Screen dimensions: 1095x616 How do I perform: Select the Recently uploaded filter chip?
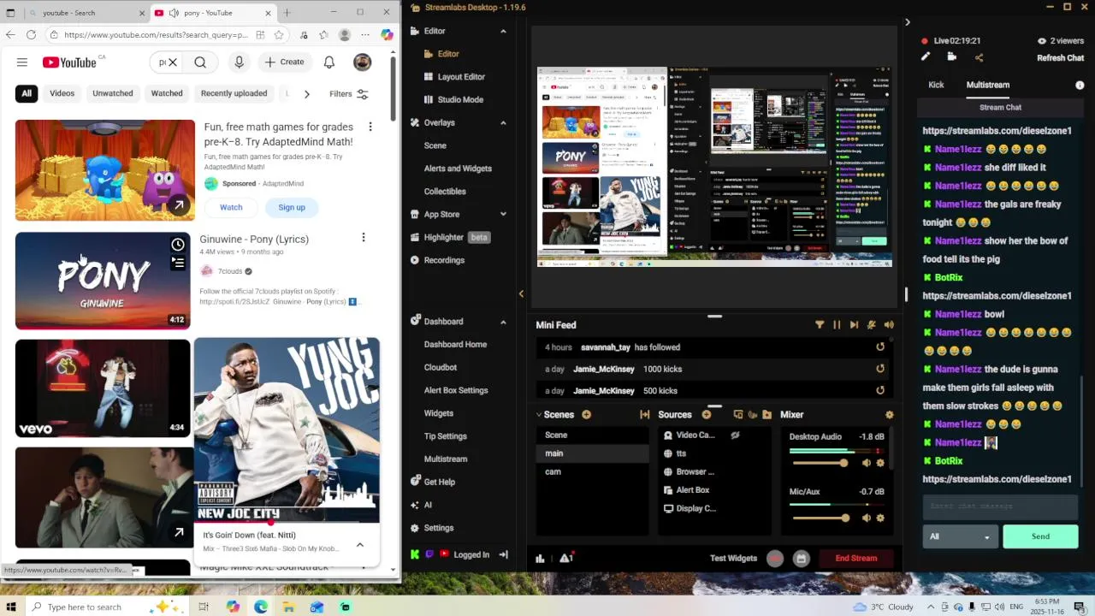pyautogui.click(x=234, y=93)
